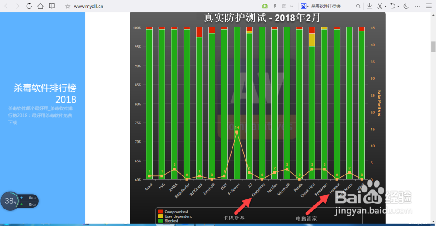Click the False Positives axis title
The height and width of the screenshot is (226, 436).
click(x=379, y=103)
